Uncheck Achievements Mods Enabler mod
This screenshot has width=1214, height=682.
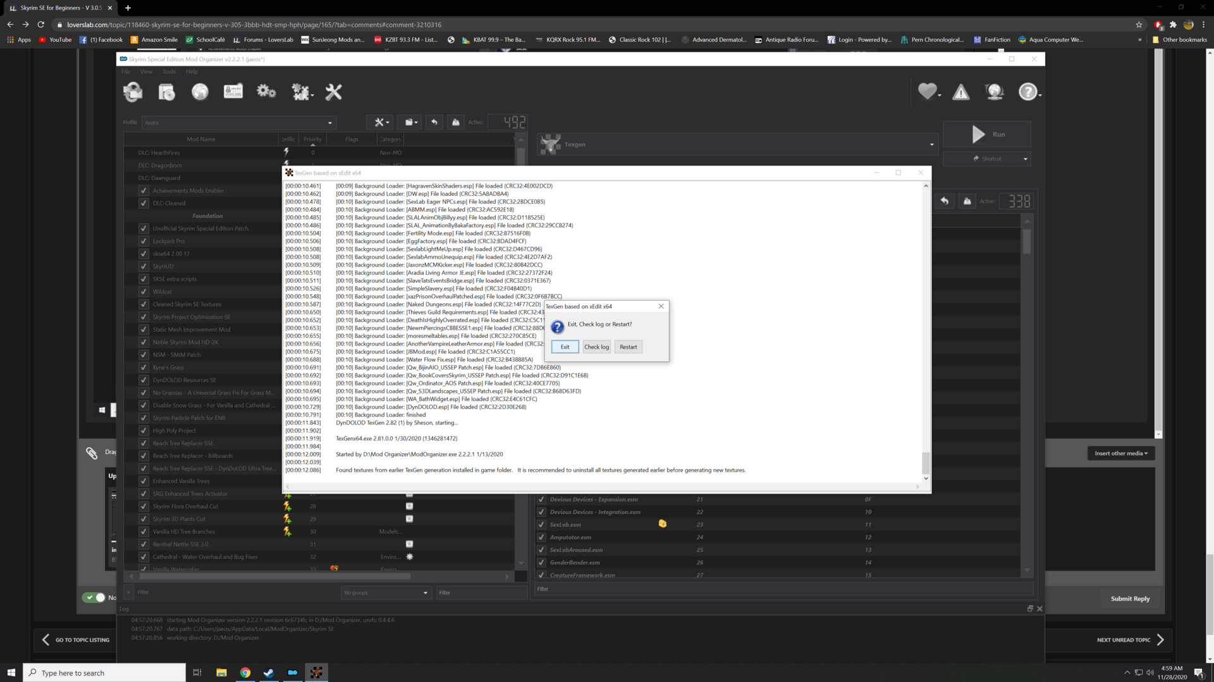[x=144, y=191]
